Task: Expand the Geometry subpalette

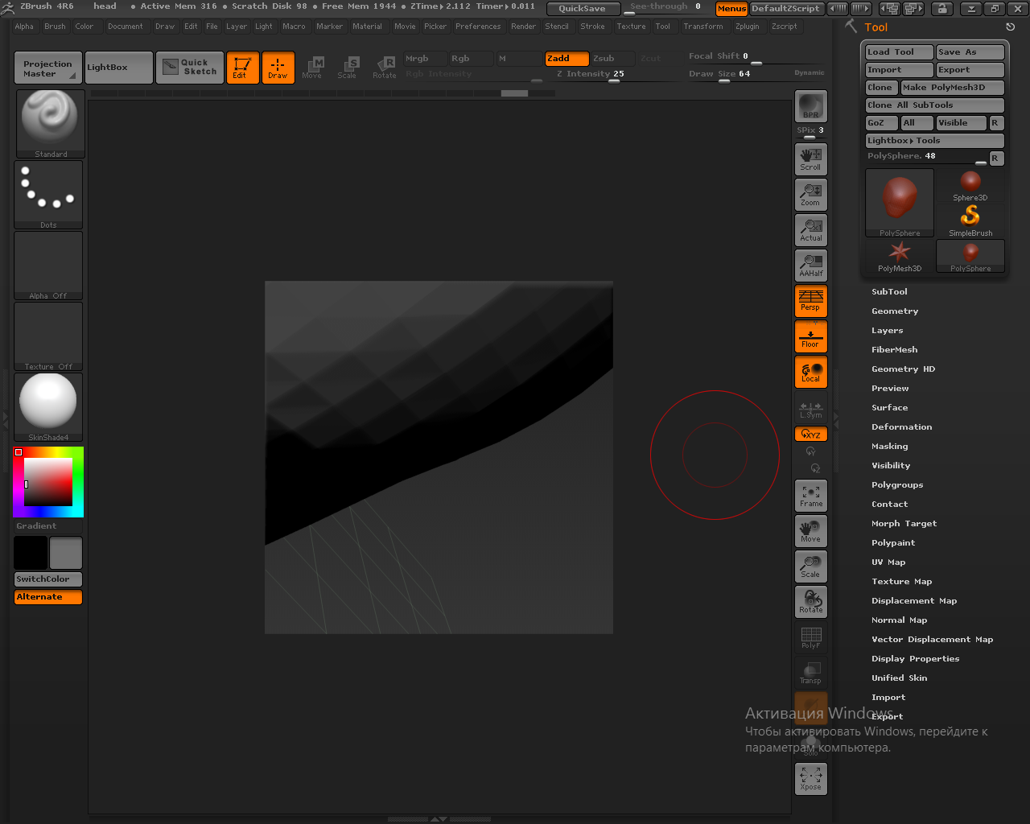Action: [x=895, y=311]
